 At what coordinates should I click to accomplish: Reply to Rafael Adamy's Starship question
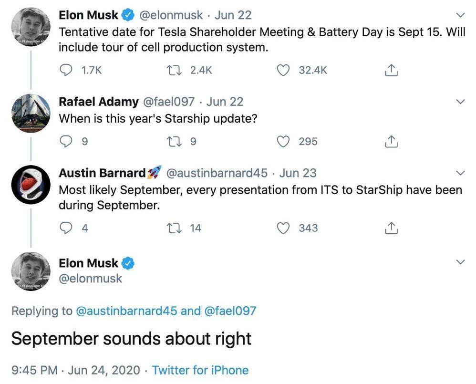click(65, 141)
